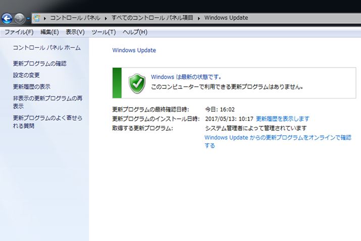Expand the arrow before Windows Update breadcrumb

click(x=199, y=18)
